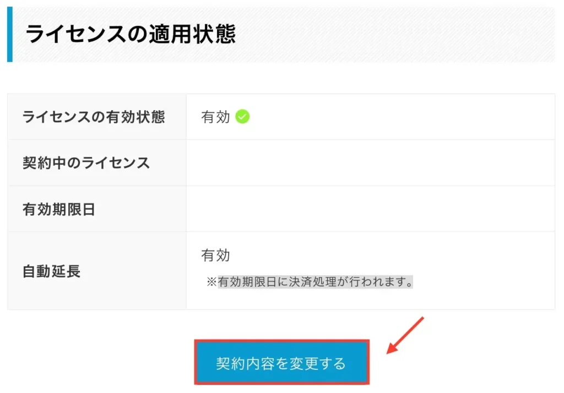The width and height of the screenshot is (564, 393).
Task: Click the ※ mark before the payment note
Action: click(x=211, y=282)
